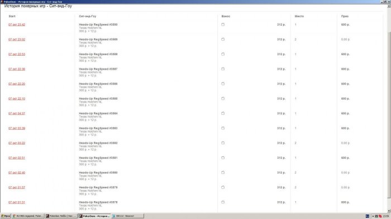Screen dimensions: 391x219
Task: Open the 07 окт 22:53 start time link
Action: pos(17,54)
